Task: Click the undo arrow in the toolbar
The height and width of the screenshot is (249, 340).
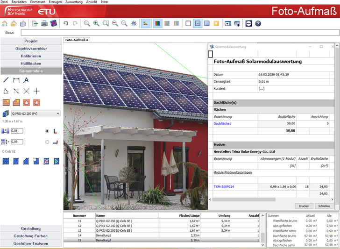Action: point(65,23)
